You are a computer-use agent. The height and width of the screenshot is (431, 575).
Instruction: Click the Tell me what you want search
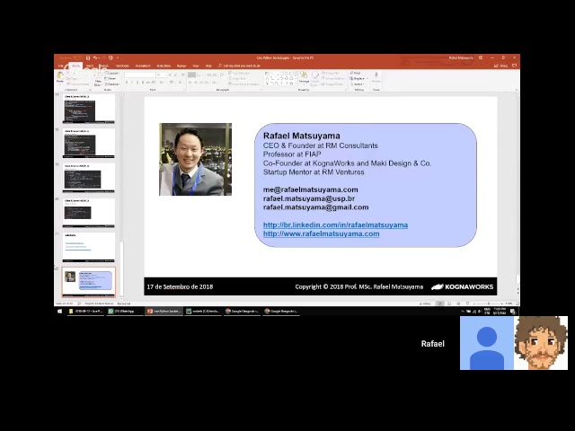click(239, 66)
